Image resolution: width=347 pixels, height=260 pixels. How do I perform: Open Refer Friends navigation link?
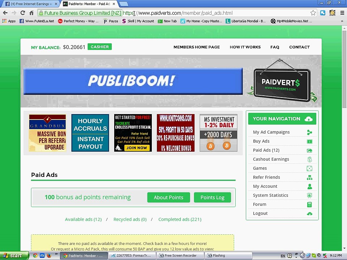(266, 177)
